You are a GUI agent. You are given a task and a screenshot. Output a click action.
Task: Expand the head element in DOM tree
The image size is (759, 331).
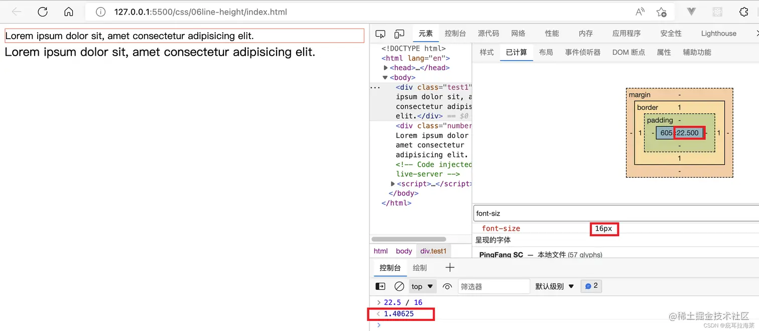click(x=386, y=68)
